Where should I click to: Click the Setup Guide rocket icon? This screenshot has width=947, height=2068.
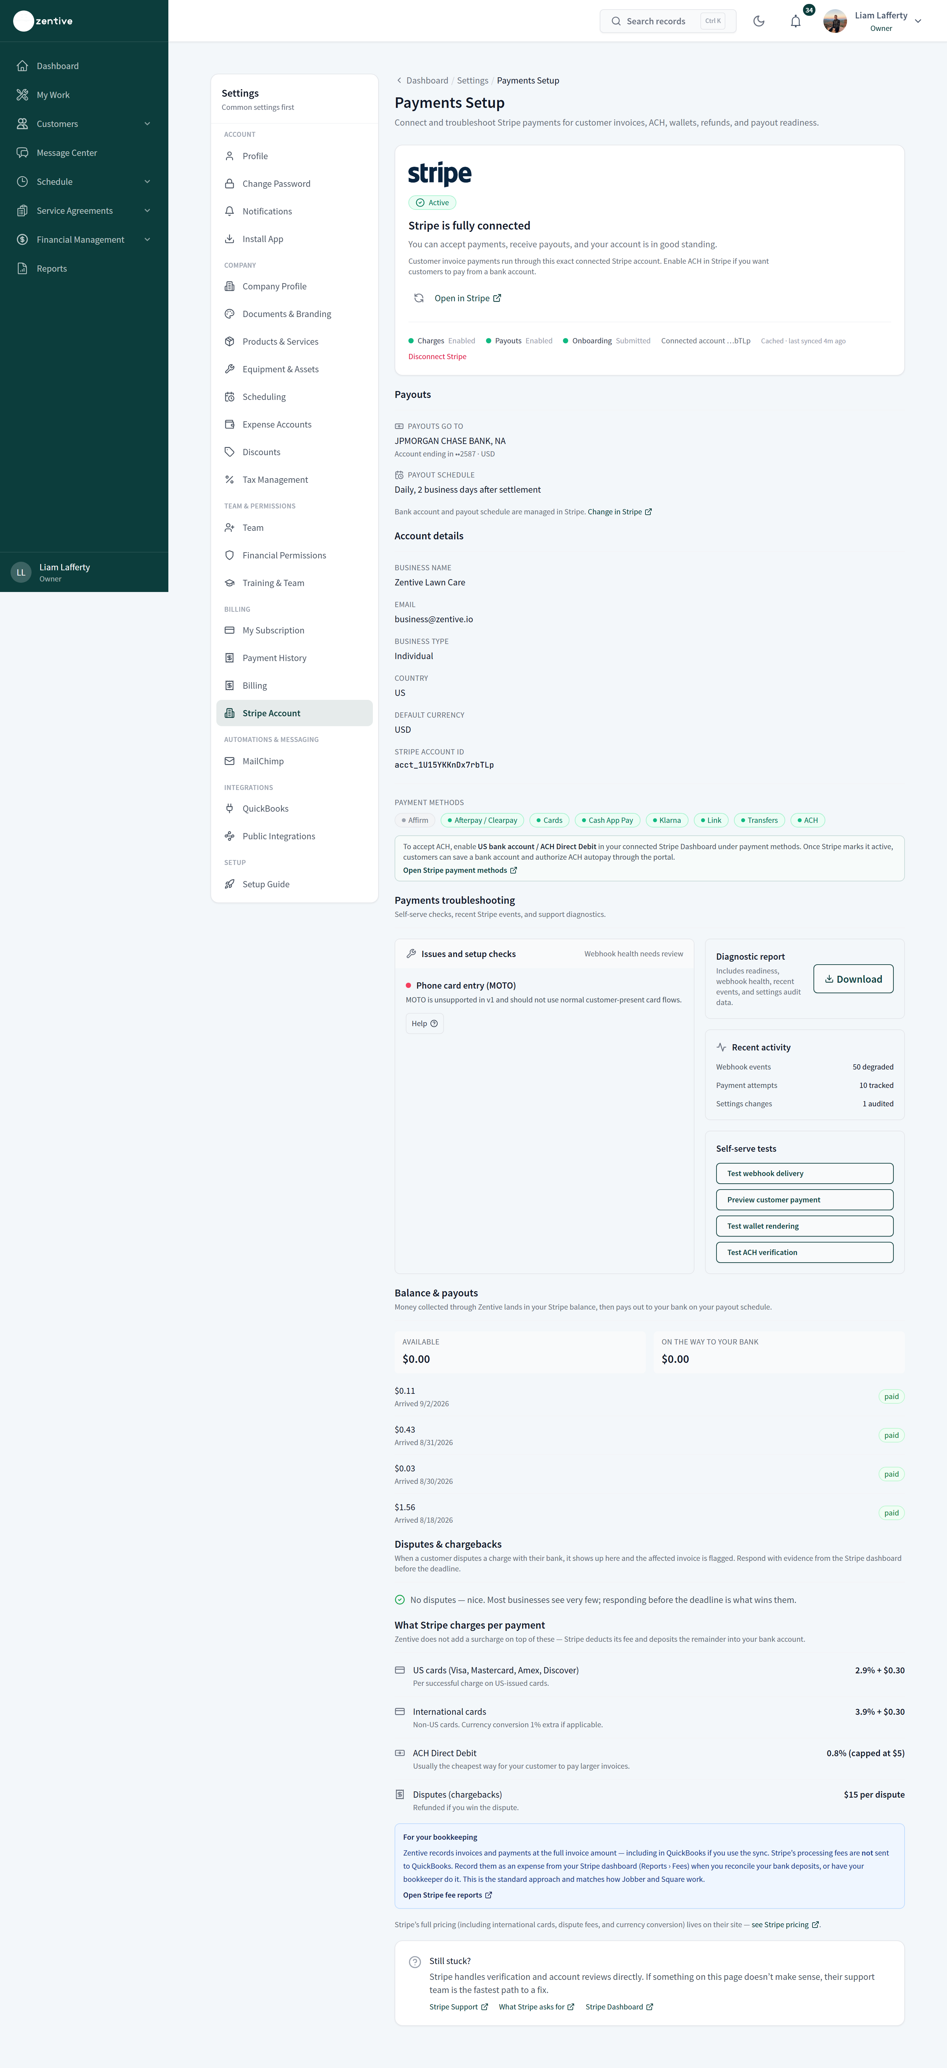[230, 884]
